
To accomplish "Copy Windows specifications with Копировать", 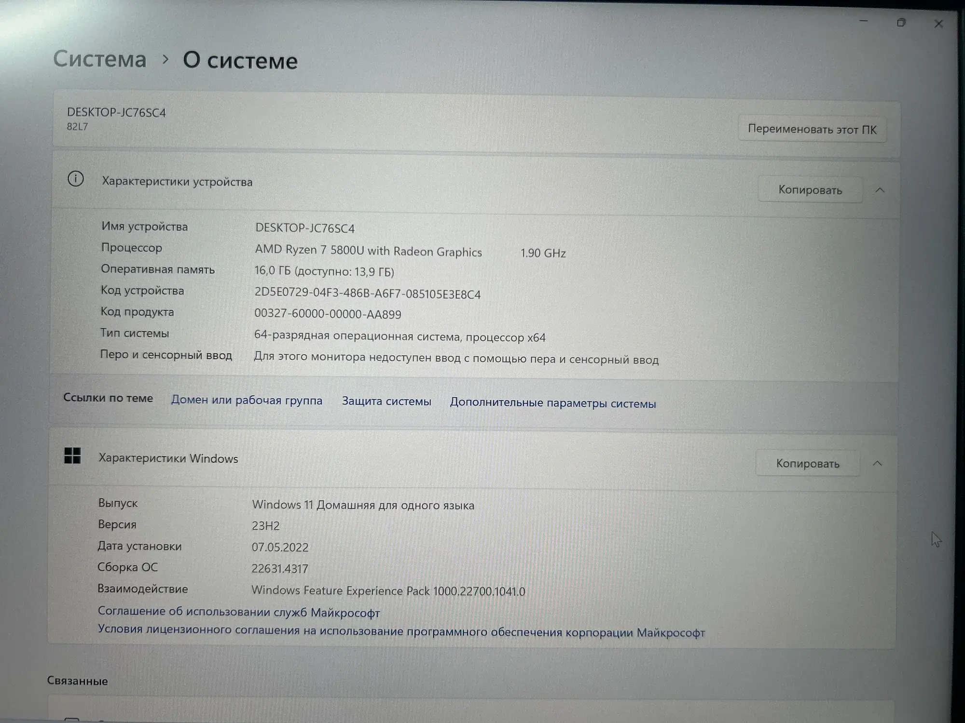I will point(808,464).
